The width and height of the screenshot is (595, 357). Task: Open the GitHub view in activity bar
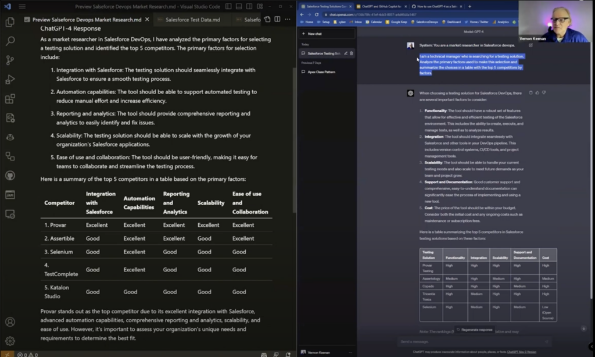click(10, 176)
